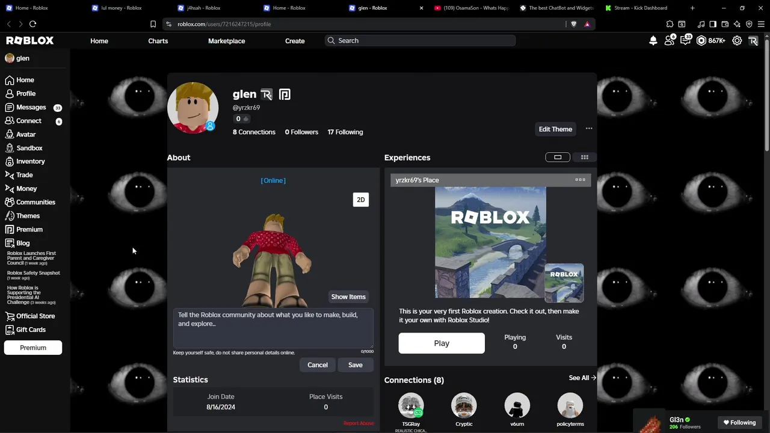Viewport: 770px width, 433px height.
Task: Open the notifications bell
Action: [653, 41]
